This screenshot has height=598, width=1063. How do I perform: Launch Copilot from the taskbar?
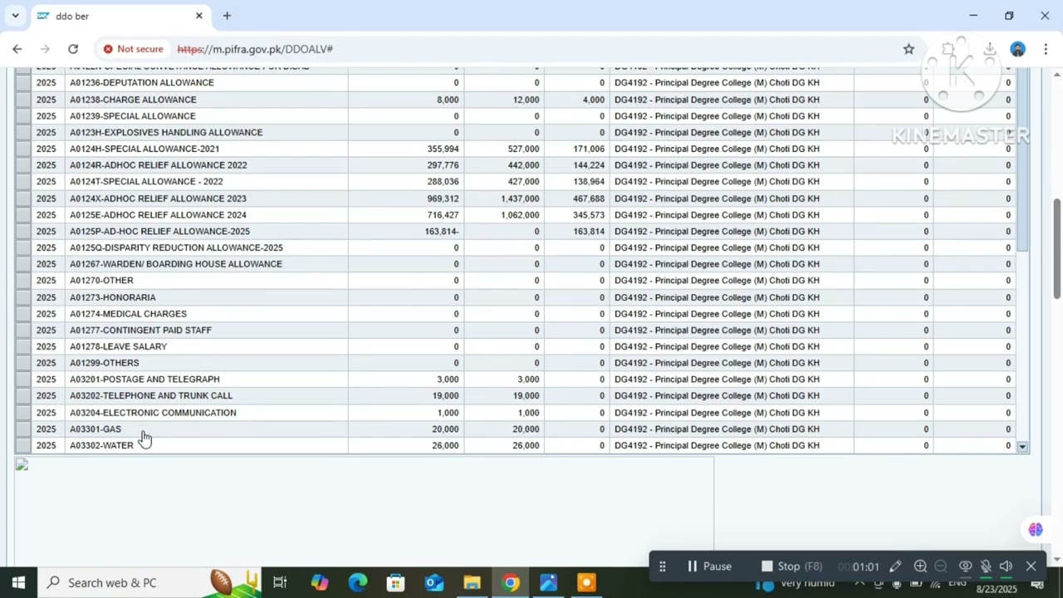click(x=320, y=582)
